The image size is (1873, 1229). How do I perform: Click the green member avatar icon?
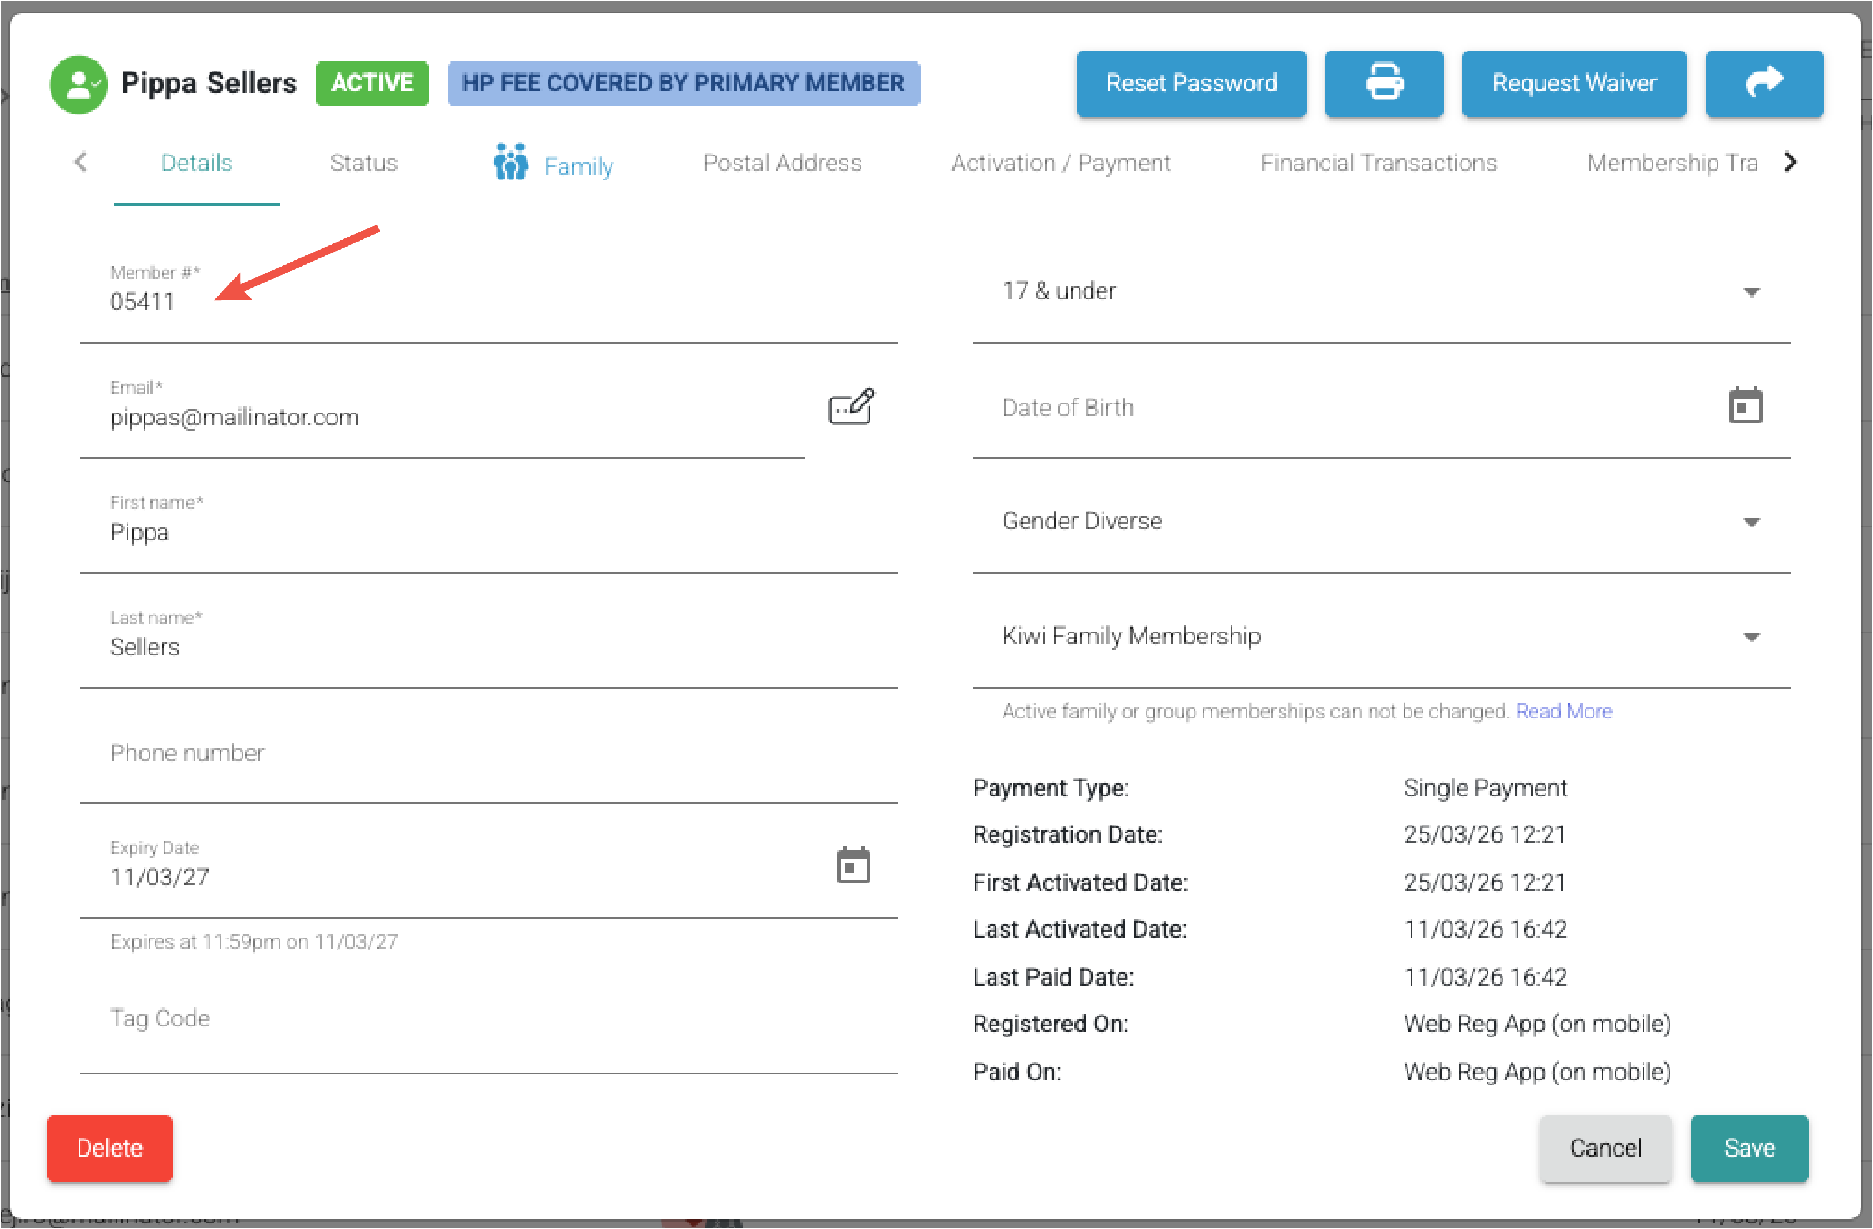pos(78,84)
